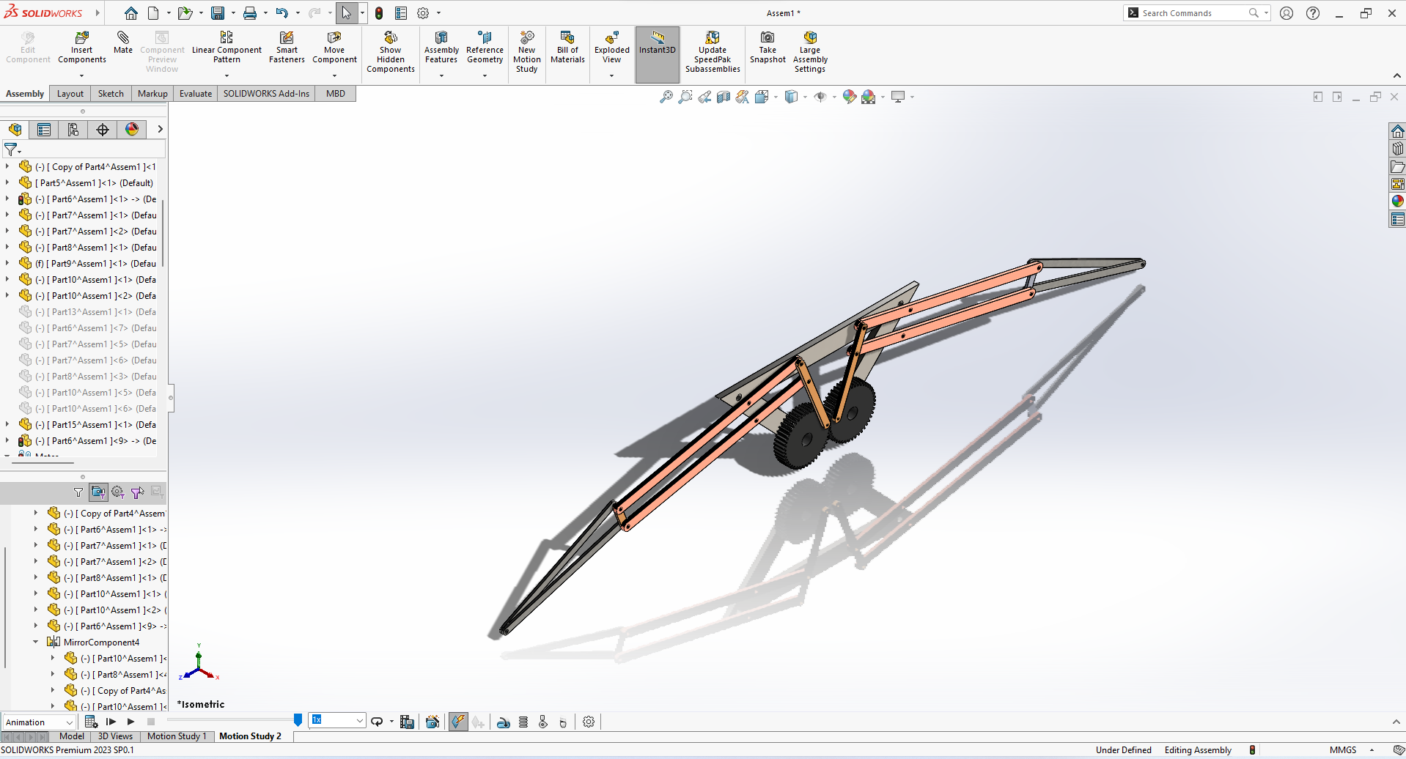Click Insert Components in the Assembly ribbon
This screenshot has height=759, width=1406.
click(82, 48)
